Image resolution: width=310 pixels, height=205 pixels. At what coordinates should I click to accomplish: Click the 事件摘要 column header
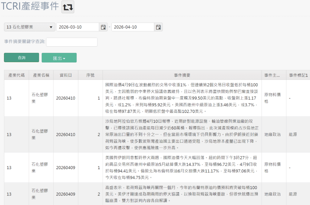(182, 75)
